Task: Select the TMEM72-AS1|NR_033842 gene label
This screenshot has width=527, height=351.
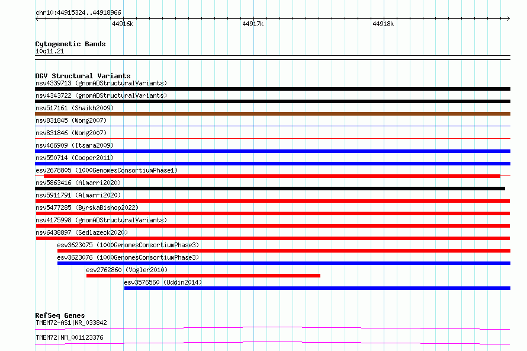Action: pos(71,323)
